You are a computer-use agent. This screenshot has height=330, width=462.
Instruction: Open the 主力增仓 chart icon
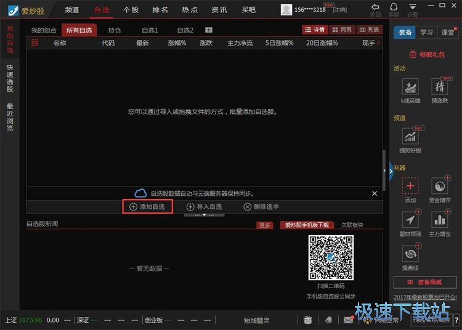(440, 220)
